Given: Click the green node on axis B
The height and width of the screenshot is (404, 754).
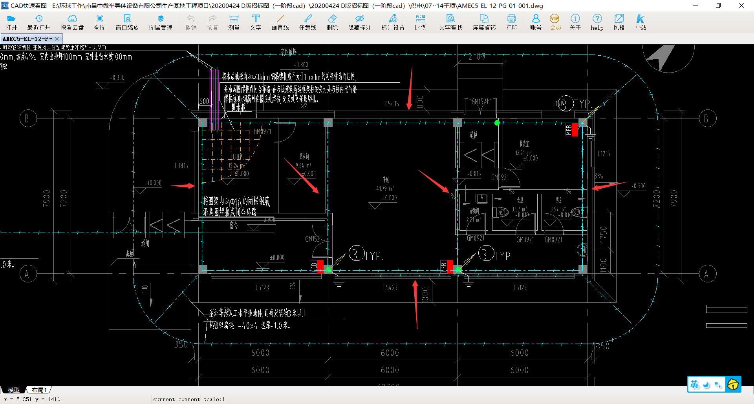Looking at the screenshot, I should 497,123.
